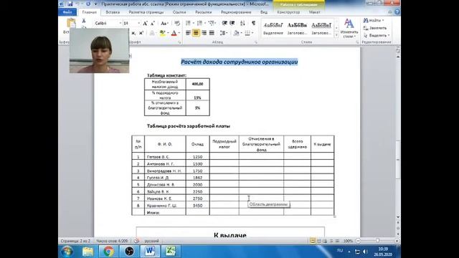Expand the styles gallery more arrow

(336, 35)
